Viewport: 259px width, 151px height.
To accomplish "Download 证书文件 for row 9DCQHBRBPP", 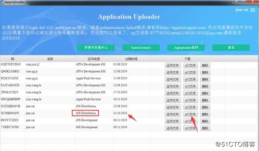I will point(173,100).
